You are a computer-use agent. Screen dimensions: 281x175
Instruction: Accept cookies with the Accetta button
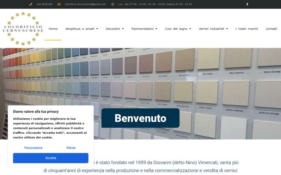coord(51,158)
